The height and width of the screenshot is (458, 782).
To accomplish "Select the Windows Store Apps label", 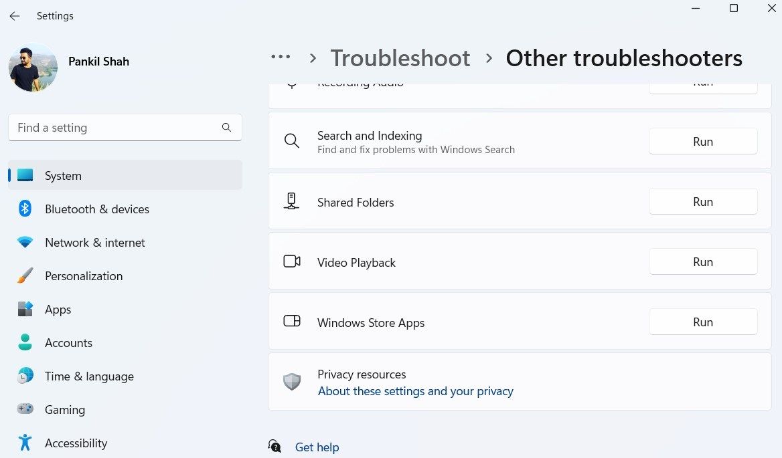I will pyautogui.click(x=370, y=322).
